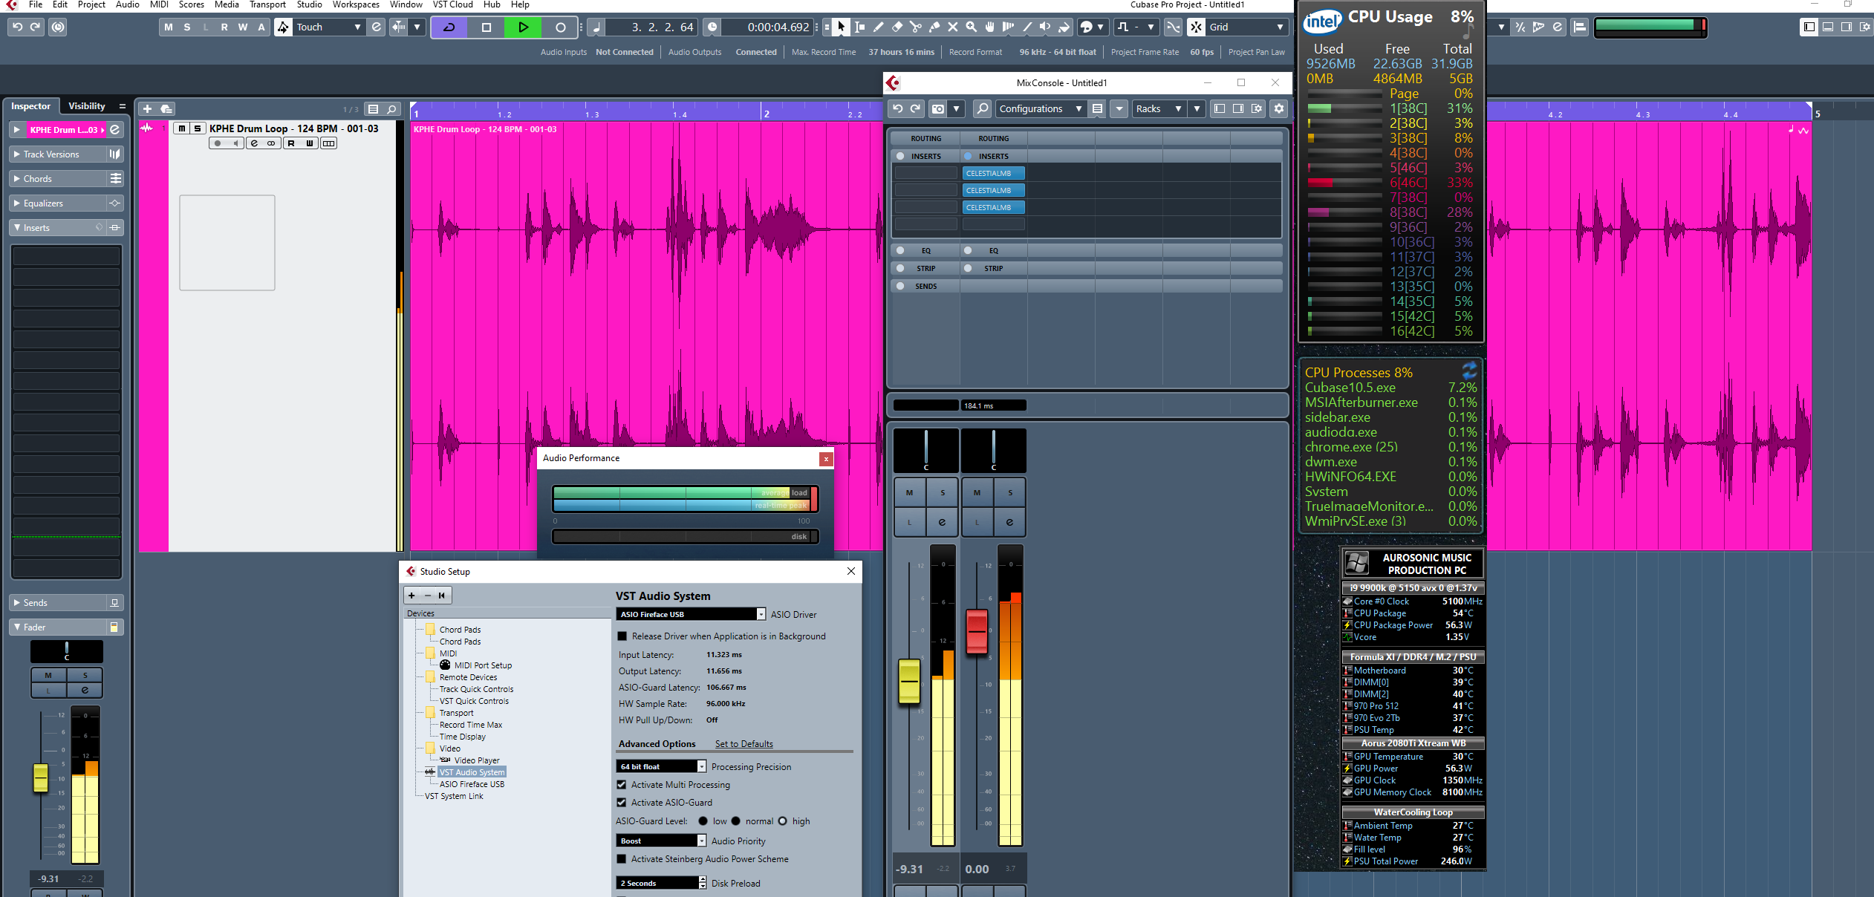This screenshot has width=1874, height=897.
Task: Expand the Sends inspector section
Action: [x=58, y=603]
